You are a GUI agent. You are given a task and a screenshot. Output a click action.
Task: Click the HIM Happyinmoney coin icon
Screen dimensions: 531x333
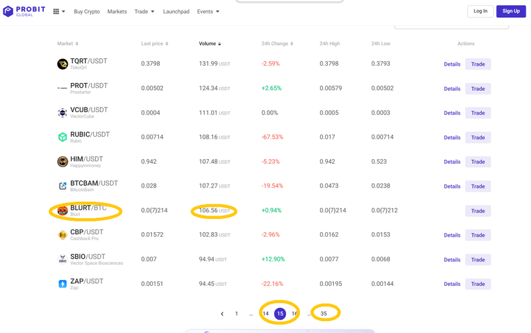pyautogui.click(x=62, y=162)
